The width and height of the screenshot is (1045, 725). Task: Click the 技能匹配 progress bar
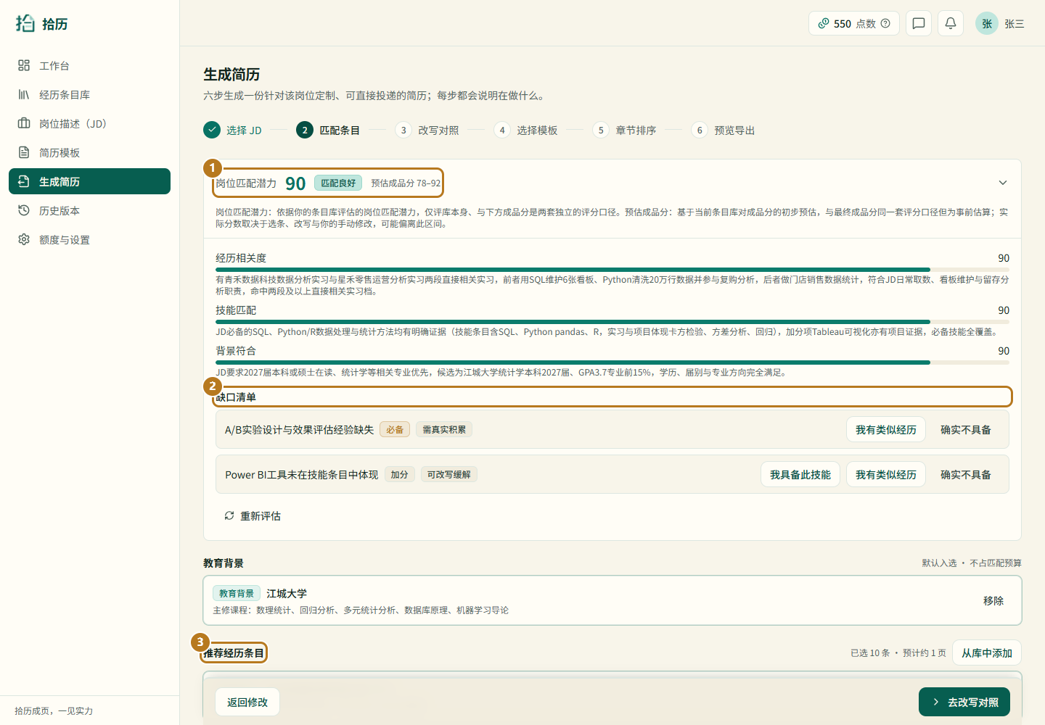pos(612,322)
